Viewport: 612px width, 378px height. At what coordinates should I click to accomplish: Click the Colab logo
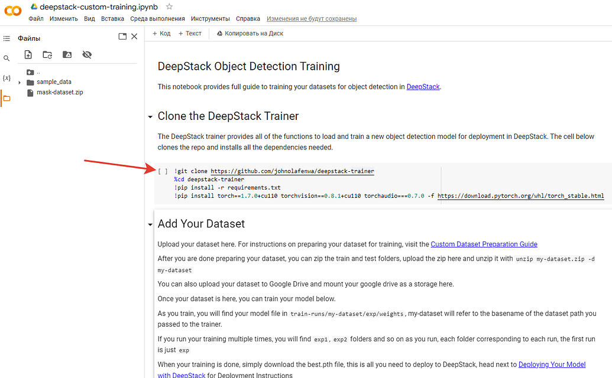click(x=12, y=10)
